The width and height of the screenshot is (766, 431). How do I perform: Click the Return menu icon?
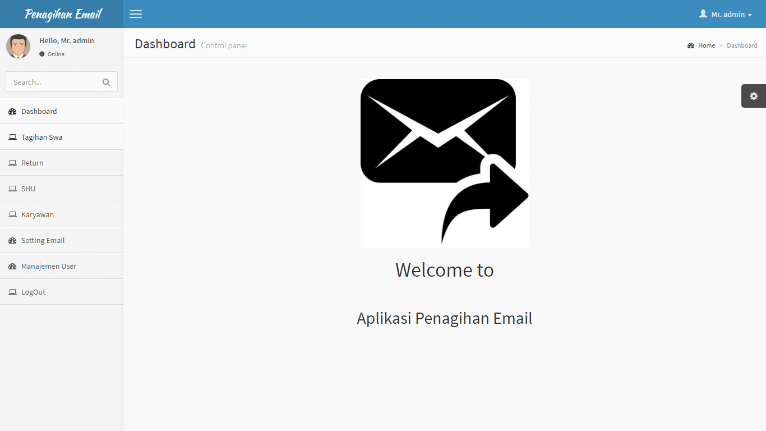(x=12, y=162)
